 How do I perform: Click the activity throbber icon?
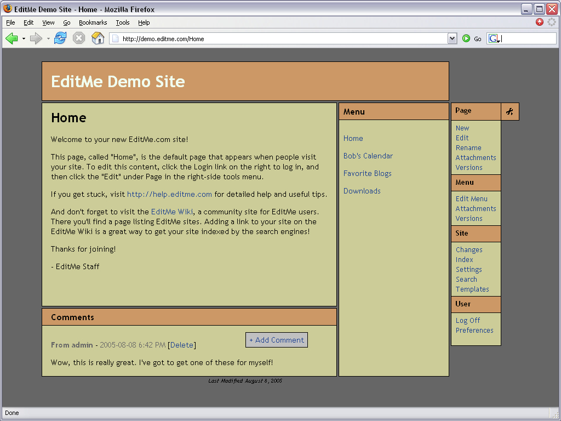552,22
